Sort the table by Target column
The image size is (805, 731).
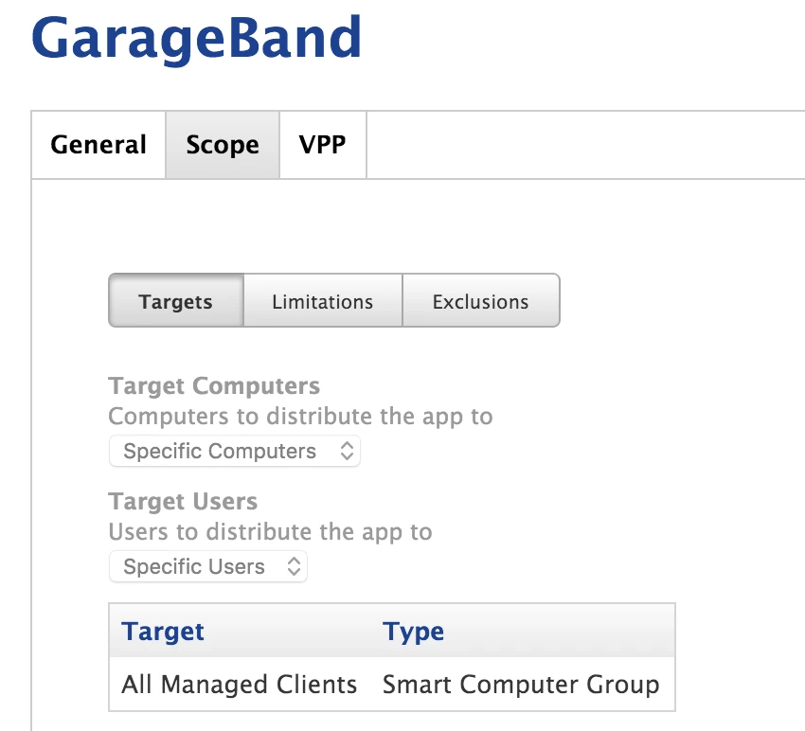tap(163, 632)
